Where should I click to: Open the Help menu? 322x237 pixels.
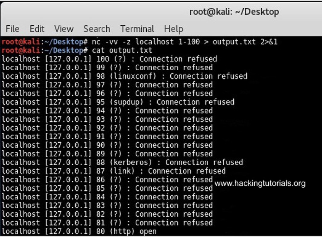click(173, 29)
